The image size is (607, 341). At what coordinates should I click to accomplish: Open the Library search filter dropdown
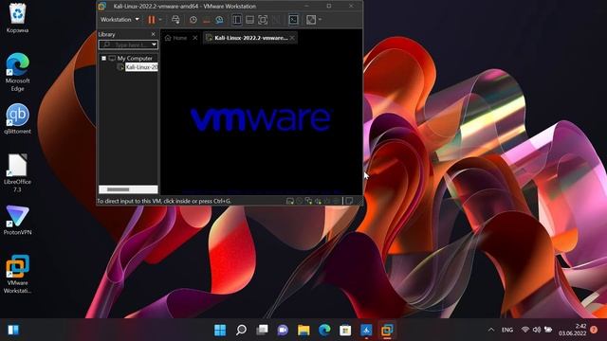tap(154, 45)
